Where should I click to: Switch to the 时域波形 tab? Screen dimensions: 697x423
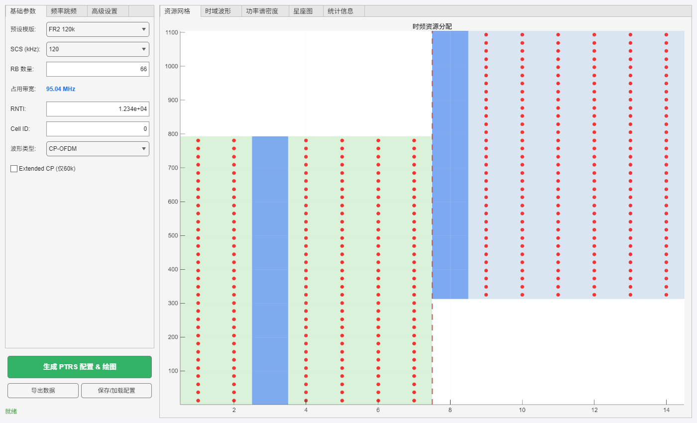221,11
